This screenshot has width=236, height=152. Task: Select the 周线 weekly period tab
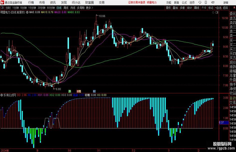point(66,8)
